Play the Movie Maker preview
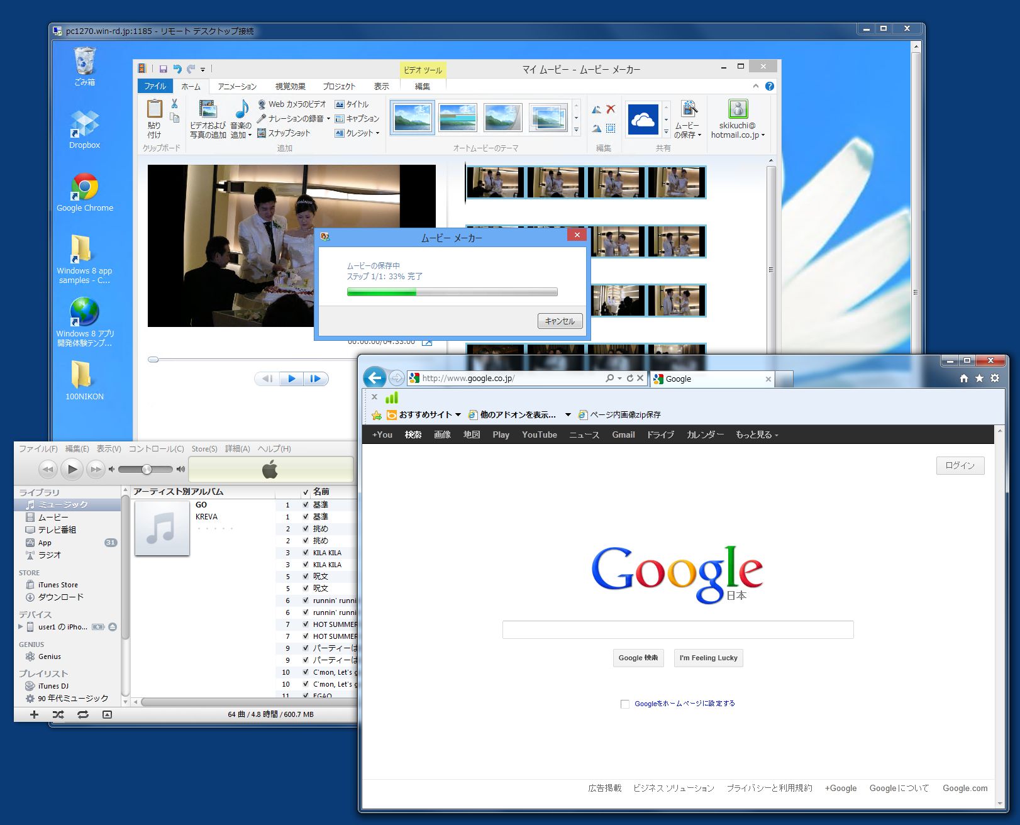 [x=291, y=379]
